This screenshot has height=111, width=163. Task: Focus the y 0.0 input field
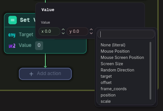click(x=77, y=31)
